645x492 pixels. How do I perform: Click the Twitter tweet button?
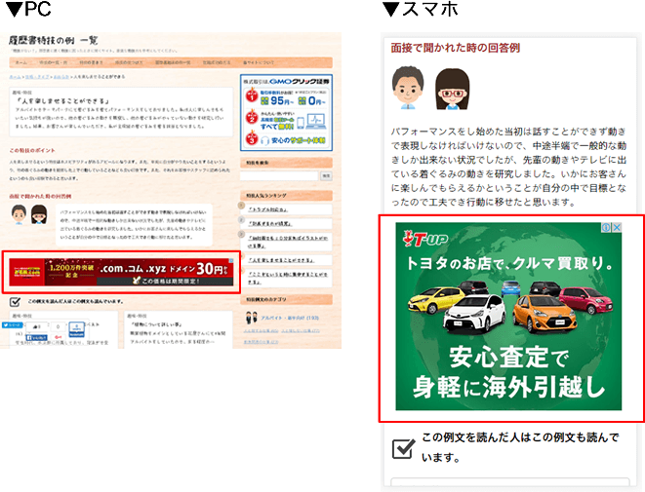(12, 324)
